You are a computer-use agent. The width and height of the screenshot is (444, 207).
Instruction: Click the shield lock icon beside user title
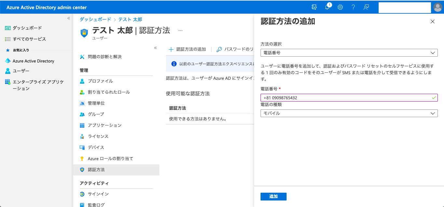click(x=84, y=33)
